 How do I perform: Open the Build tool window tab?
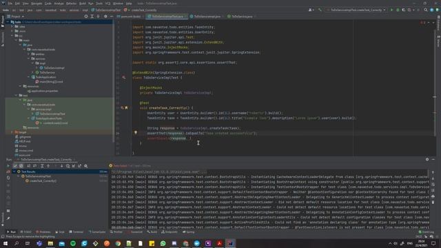tap(152, 232)
